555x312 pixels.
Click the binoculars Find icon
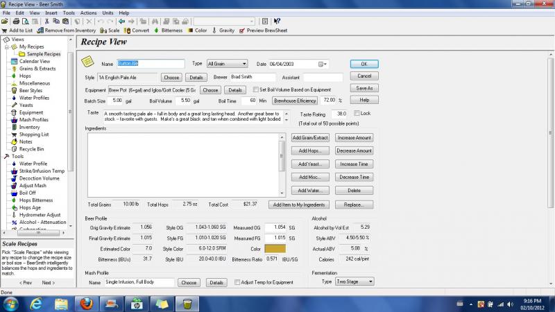[x=155, y=21]
